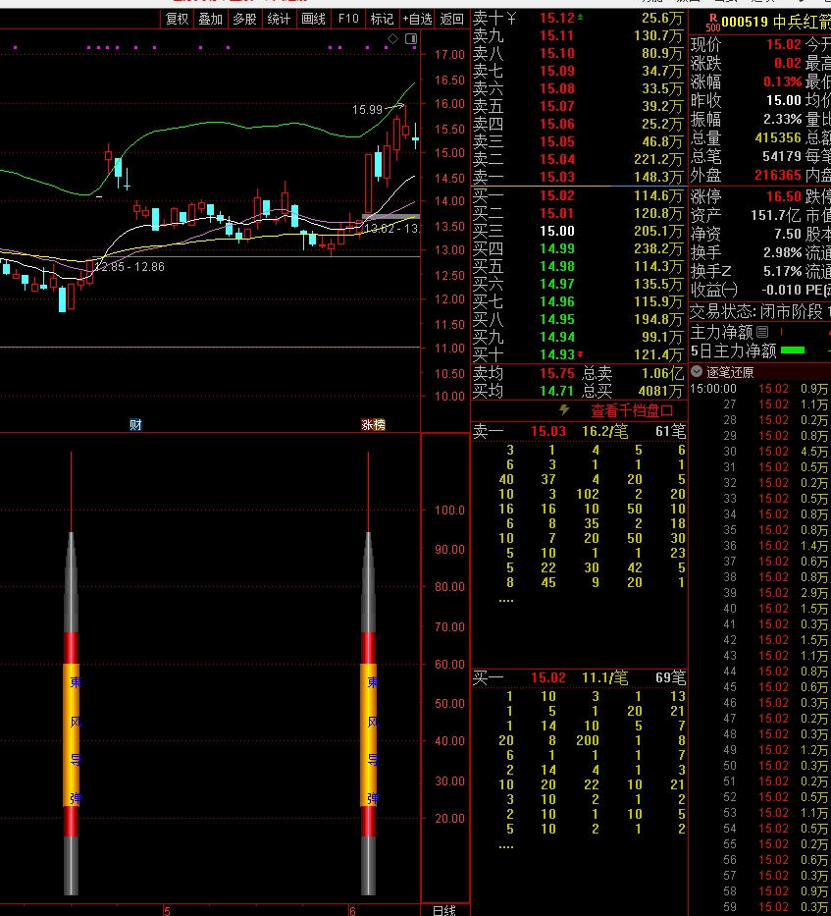Click the lightning icon beside 查看千档盘口

click(x=564, y=410)
